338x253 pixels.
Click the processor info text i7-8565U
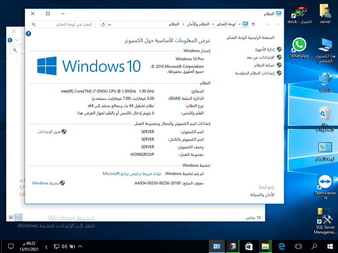108,91
